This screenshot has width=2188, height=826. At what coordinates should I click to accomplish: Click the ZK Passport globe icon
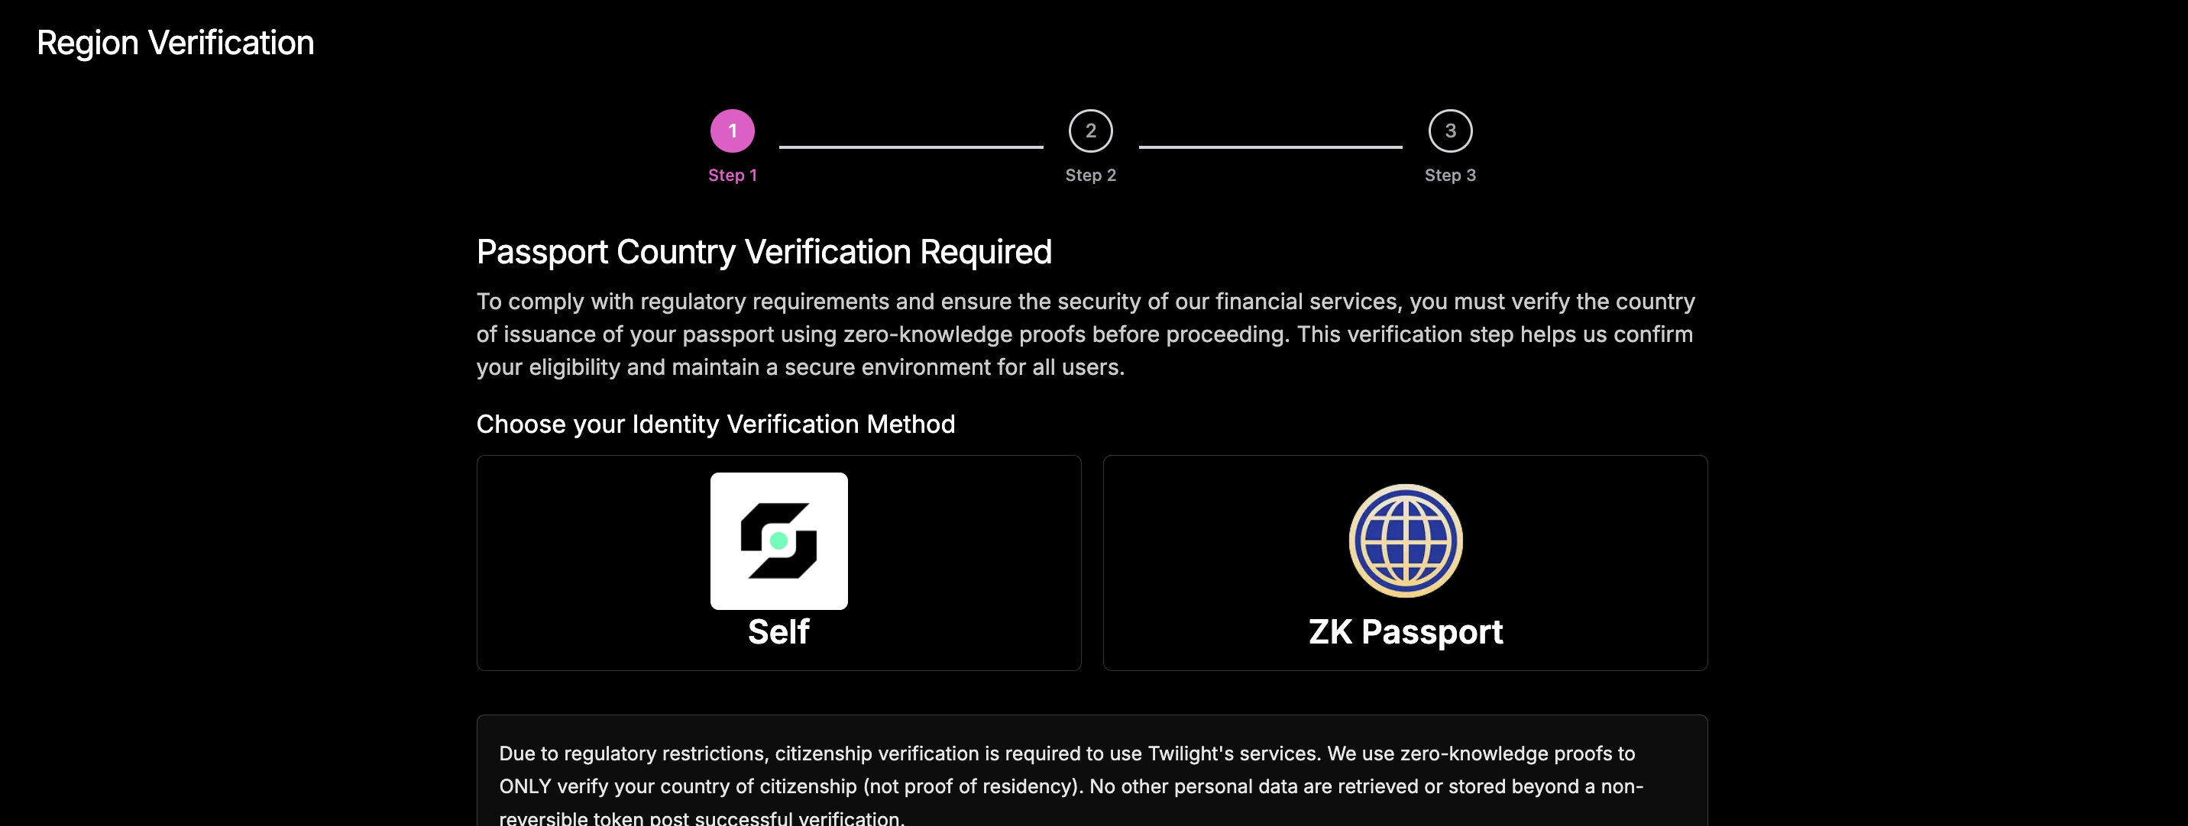click(x=1405, y=540)
